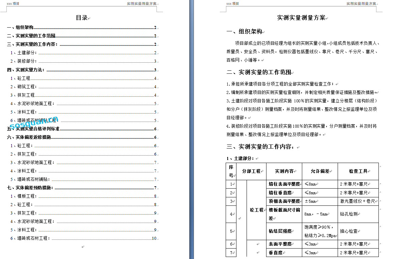Click the sosquan.cn watermark on contents page
Image resolution: width=396 pixels, height=259 pixels.
34,124
